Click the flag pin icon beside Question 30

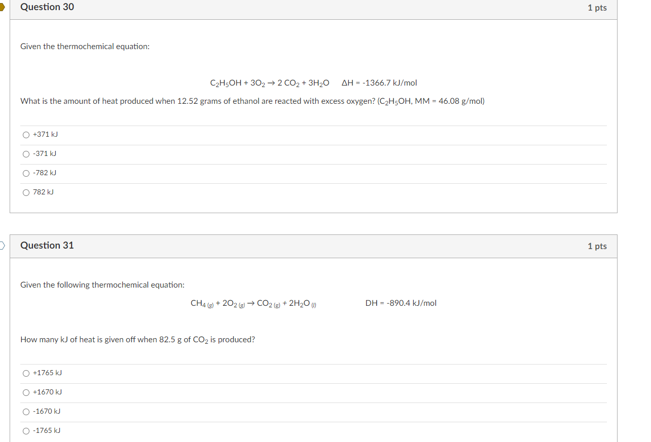click(x=3, y=7)
